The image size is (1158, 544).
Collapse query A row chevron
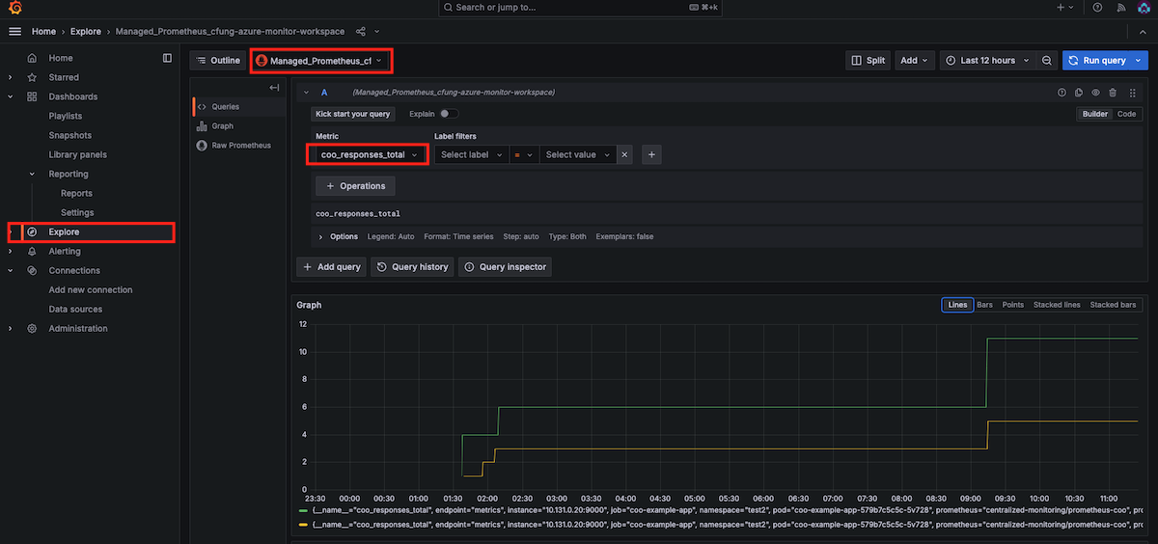(x=306, y=93)
